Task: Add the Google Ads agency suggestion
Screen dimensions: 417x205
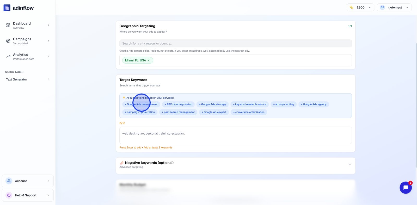Action: (314, 104)
